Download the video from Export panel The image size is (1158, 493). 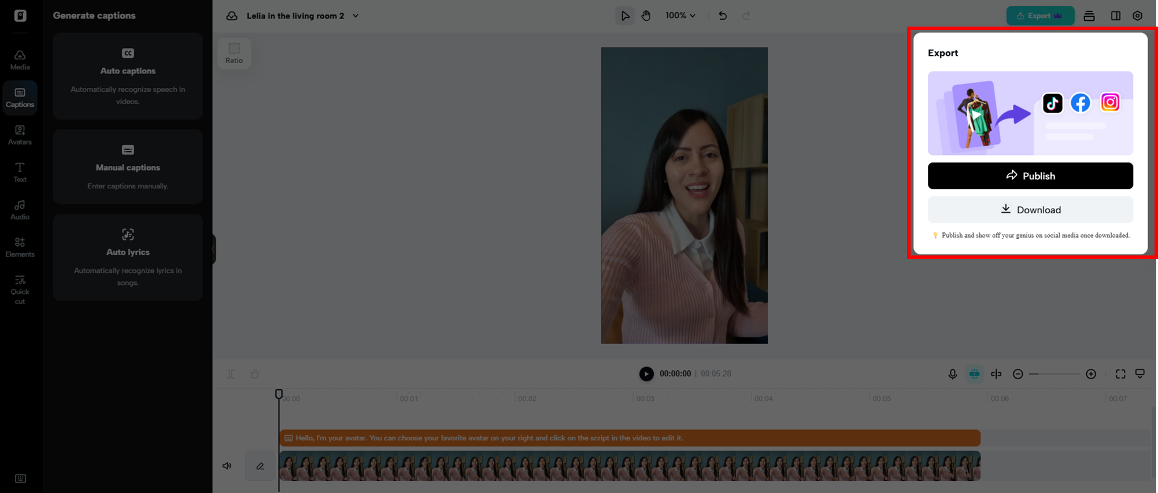[x=1030, y=210]
